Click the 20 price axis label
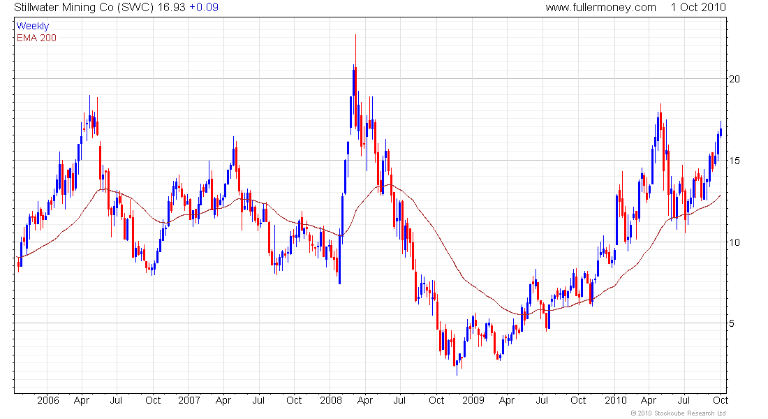This screenshot has width=768, height=419. (x=734, y=79)
